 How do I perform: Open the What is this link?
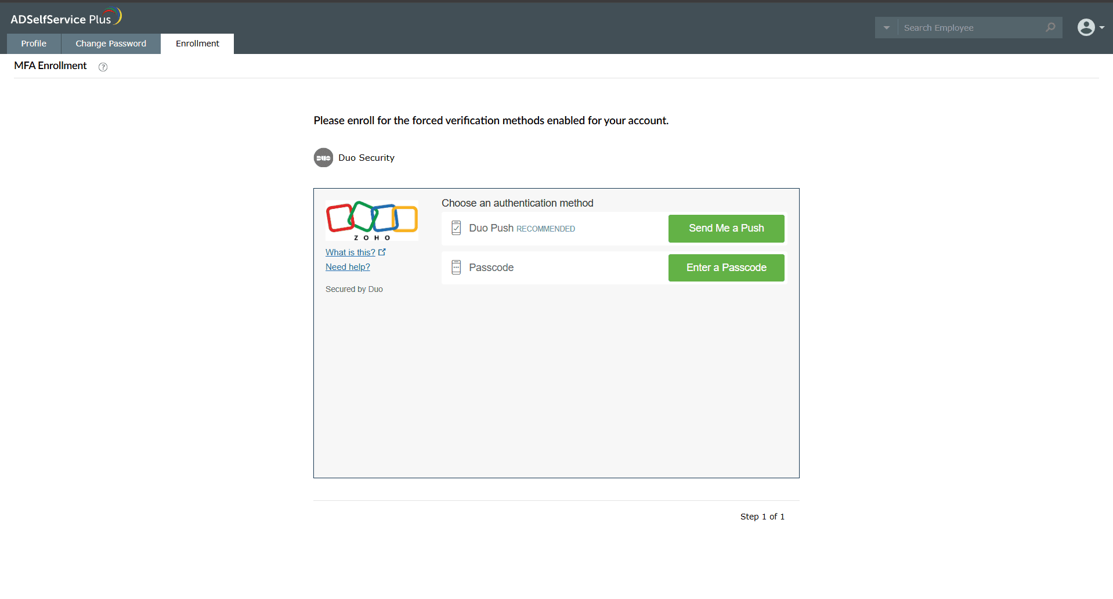[x=351, y=252]
